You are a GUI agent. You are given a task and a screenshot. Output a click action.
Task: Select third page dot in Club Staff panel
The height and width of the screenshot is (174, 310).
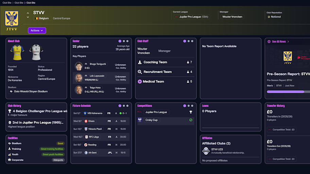pos(192,41)
